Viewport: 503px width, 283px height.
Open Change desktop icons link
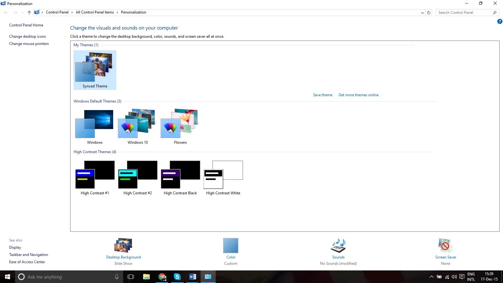pos(27,36)
